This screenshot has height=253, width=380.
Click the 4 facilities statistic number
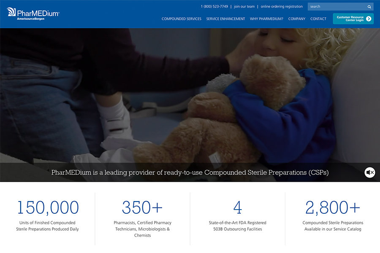[237, 207]
